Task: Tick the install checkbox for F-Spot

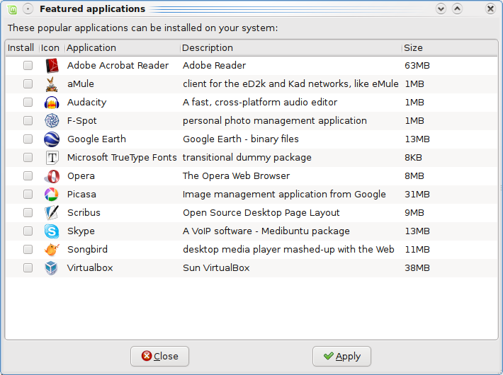Action: [x=28, y=120]
